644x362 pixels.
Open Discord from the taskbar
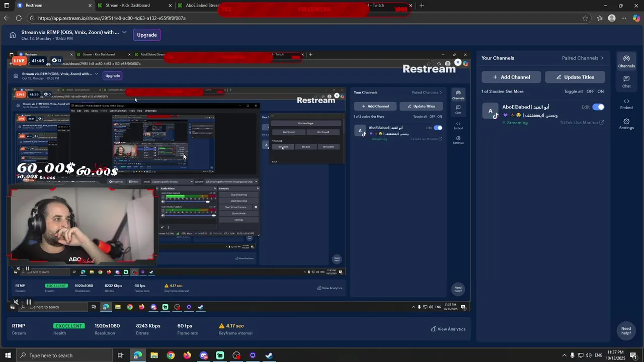[x=204, y=355]
